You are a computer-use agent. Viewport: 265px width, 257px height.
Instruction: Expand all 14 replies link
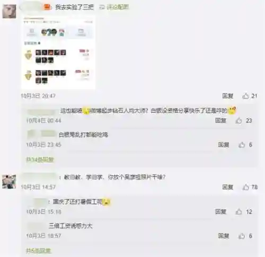point(40,159)
